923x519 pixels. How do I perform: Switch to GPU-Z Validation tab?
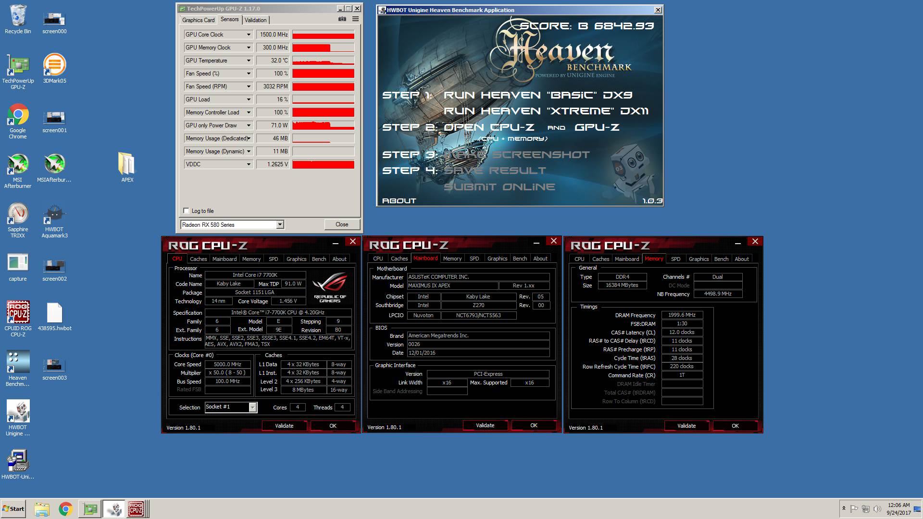click(x=255, y=20)
